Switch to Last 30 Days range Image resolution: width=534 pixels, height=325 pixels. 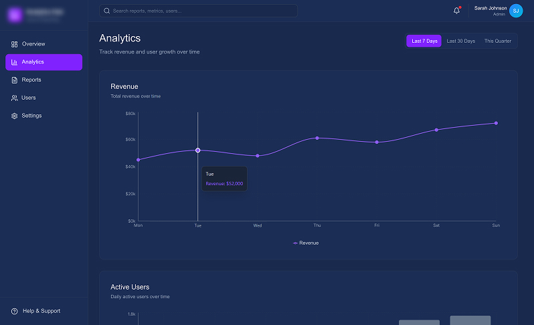(x=461, y=41)
